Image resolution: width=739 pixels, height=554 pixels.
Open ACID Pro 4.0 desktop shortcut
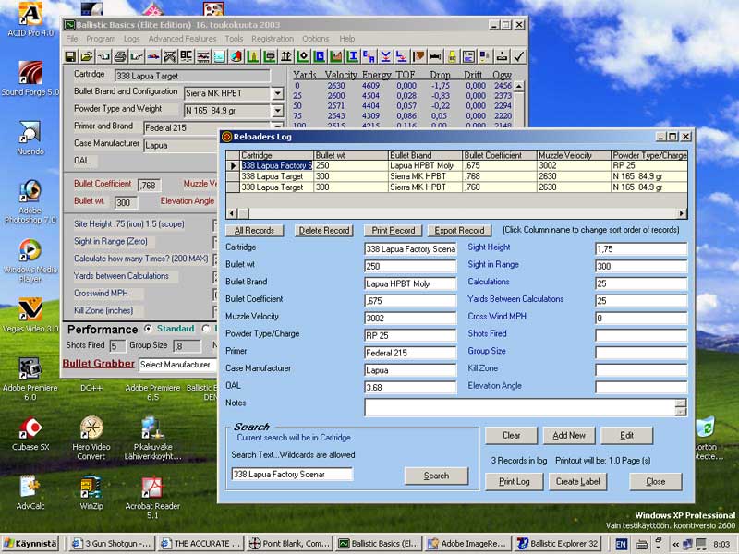tap(30, 18)
